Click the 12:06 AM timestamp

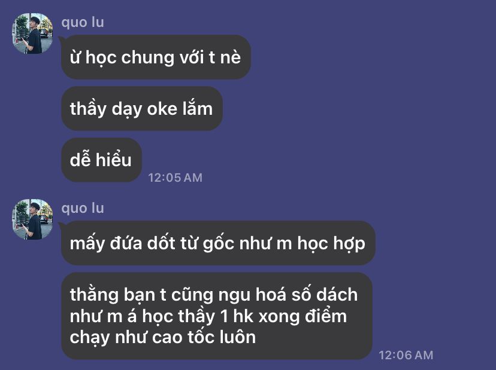406,355
